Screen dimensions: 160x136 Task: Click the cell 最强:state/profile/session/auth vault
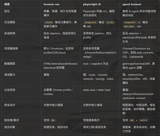(x=138, y=94)
